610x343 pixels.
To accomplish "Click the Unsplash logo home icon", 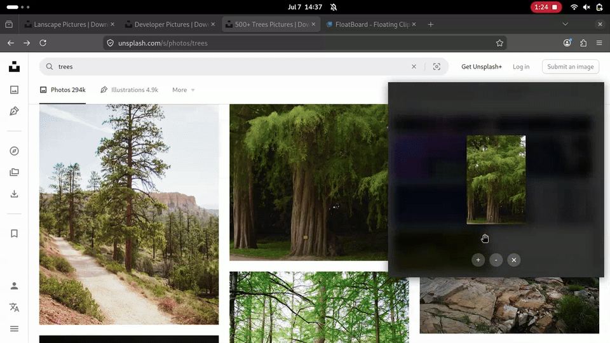I will (x=15, y=67).
